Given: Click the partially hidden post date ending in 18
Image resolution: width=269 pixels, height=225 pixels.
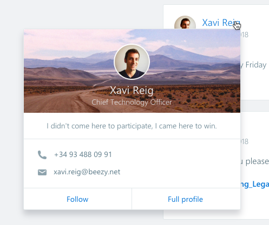Looking at the screenshot, I should [245, 35].
